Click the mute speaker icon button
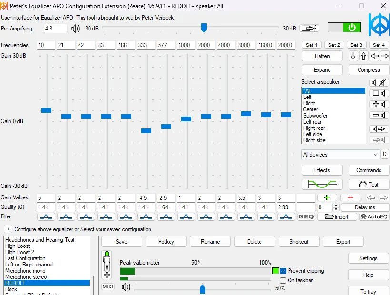Viewport: 390px width, 295px height. click(379, 82)
